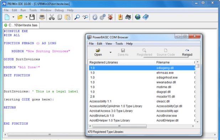Sort by the Registered Libraries column header
Image resolution: width=220 pixels, height=140 pixels.
click(x=122, y=63)
